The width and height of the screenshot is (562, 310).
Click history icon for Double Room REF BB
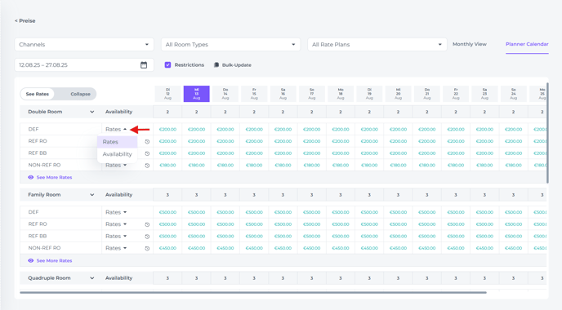147,153
